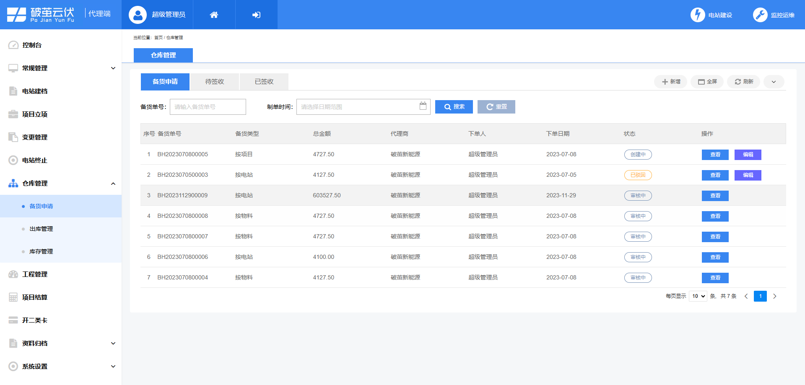Click the calendar icon in date field
The height and width of the screenshot is (385, 805).
tap(423, 106)
